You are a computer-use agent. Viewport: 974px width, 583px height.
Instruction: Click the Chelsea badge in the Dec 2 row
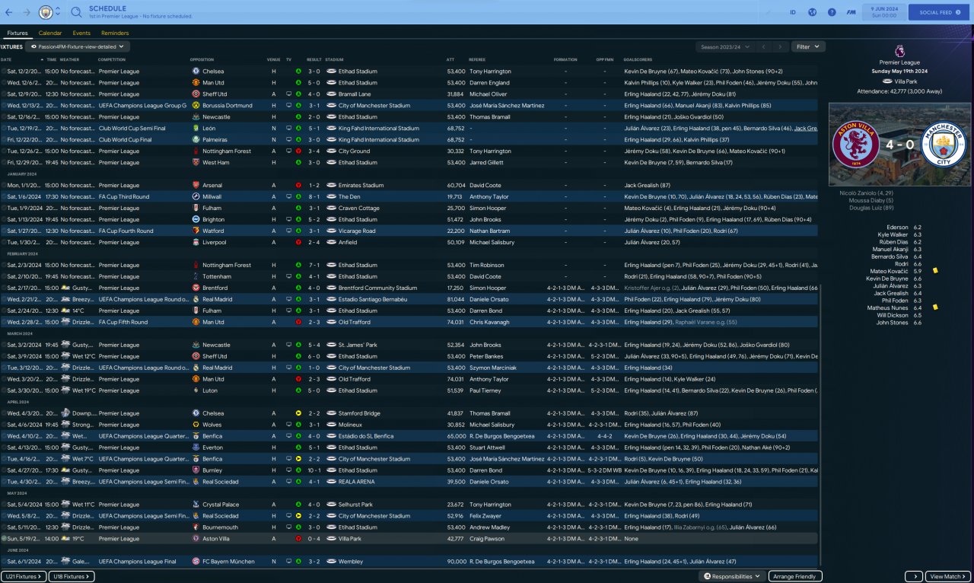(x=196, y=72)
